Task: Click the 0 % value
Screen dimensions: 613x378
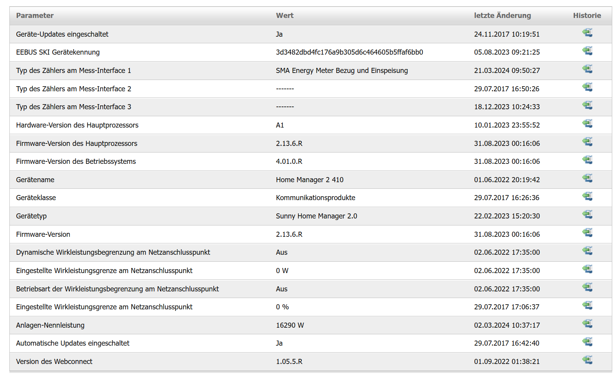Action: tap(282, 307)
